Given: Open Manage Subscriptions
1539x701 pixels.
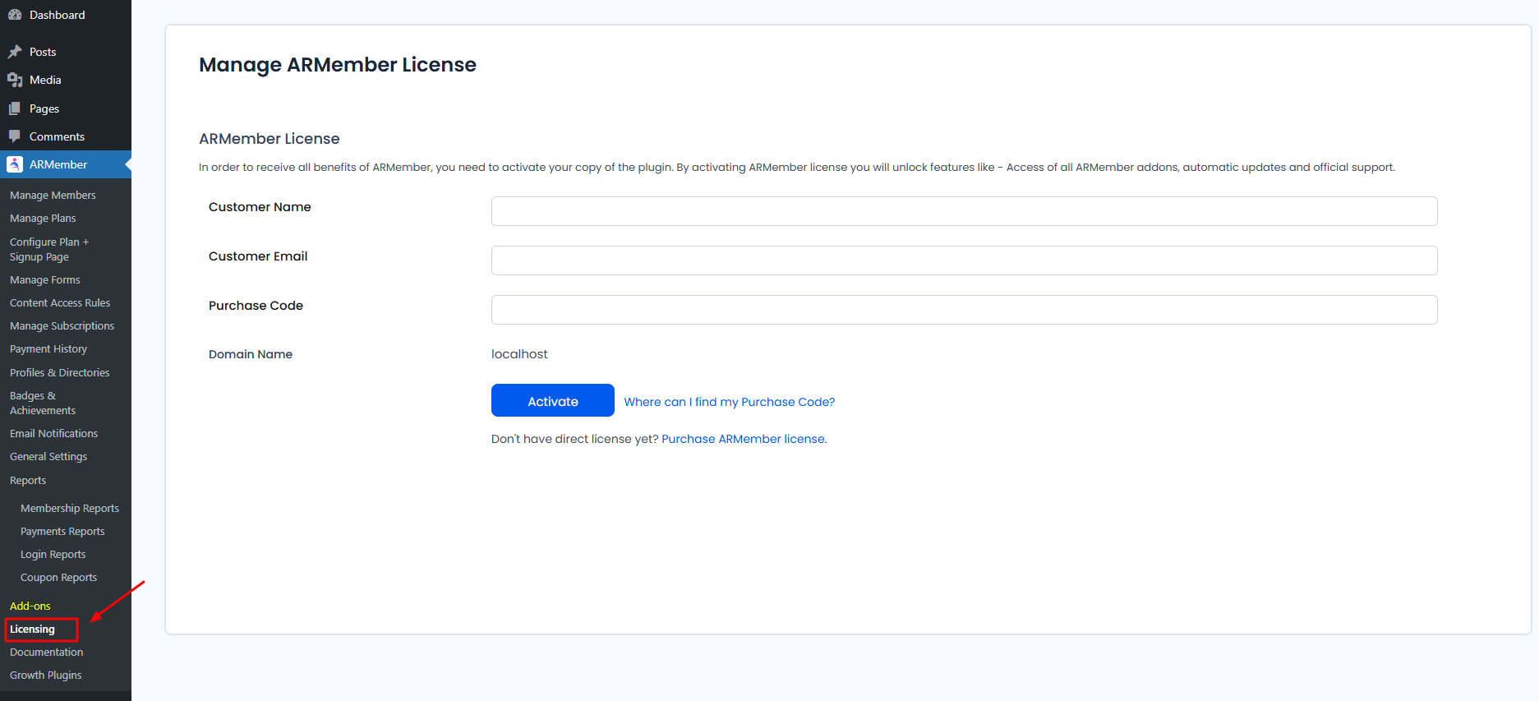Looking at the screenshot, I should [62, 326].
